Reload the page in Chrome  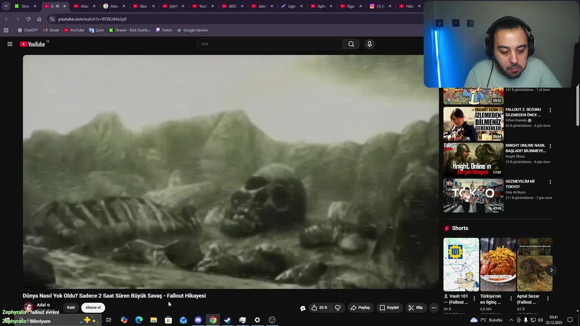pyautogui.click(x=28, y=19)
